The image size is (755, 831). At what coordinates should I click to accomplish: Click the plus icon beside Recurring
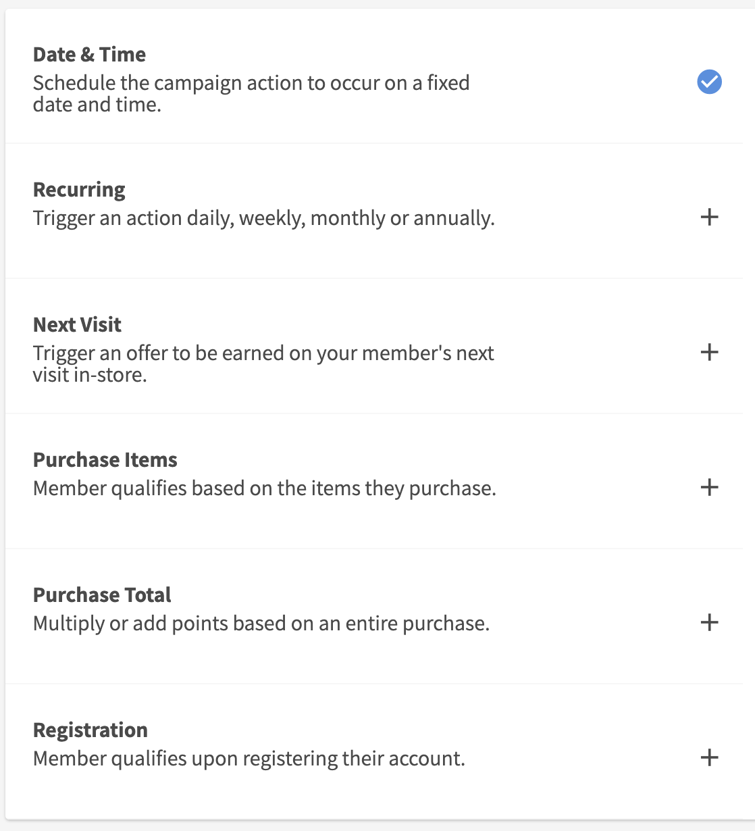coord(709,217)
